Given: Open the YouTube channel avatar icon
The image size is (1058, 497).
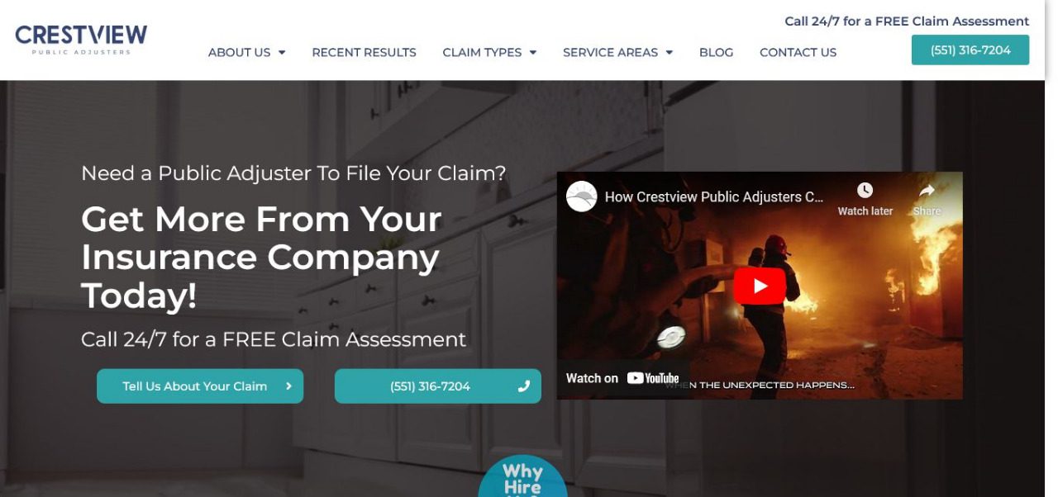Looking at the screenshot, I should [582, 196].
